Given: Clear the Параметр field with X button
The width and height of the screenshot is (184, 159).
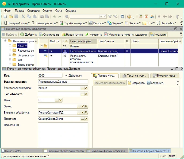Looking at the screenshot, I should pos(86,119).
